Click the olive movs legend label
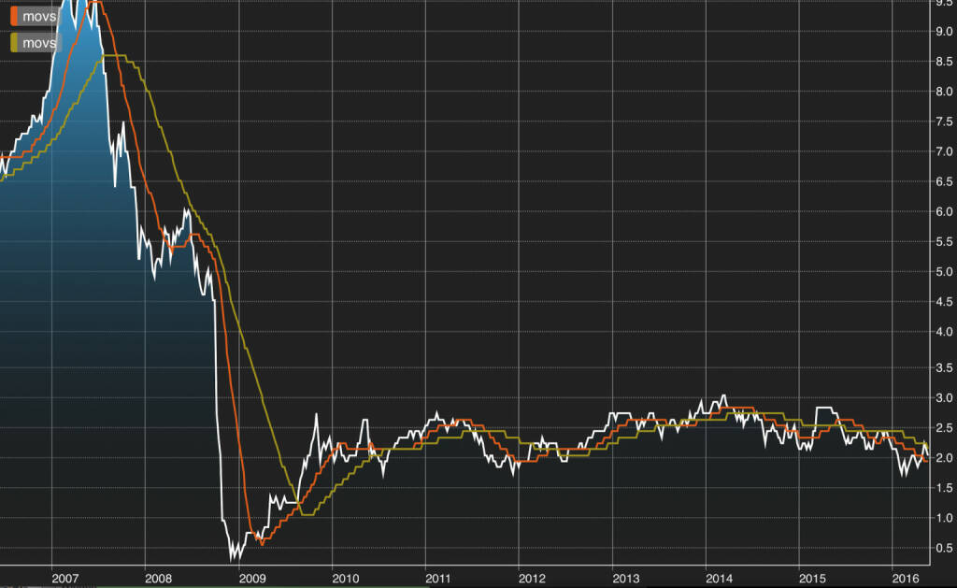Screen dimensions: 957x588 [38, 43]
